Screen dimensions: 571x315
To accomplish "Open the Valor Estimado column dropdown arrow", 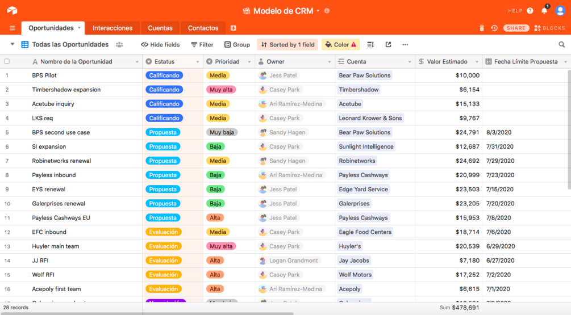I will click(477, 62).
